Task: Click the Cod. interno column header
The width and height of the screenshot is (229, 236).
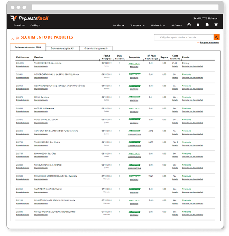Action: (23, 57)
